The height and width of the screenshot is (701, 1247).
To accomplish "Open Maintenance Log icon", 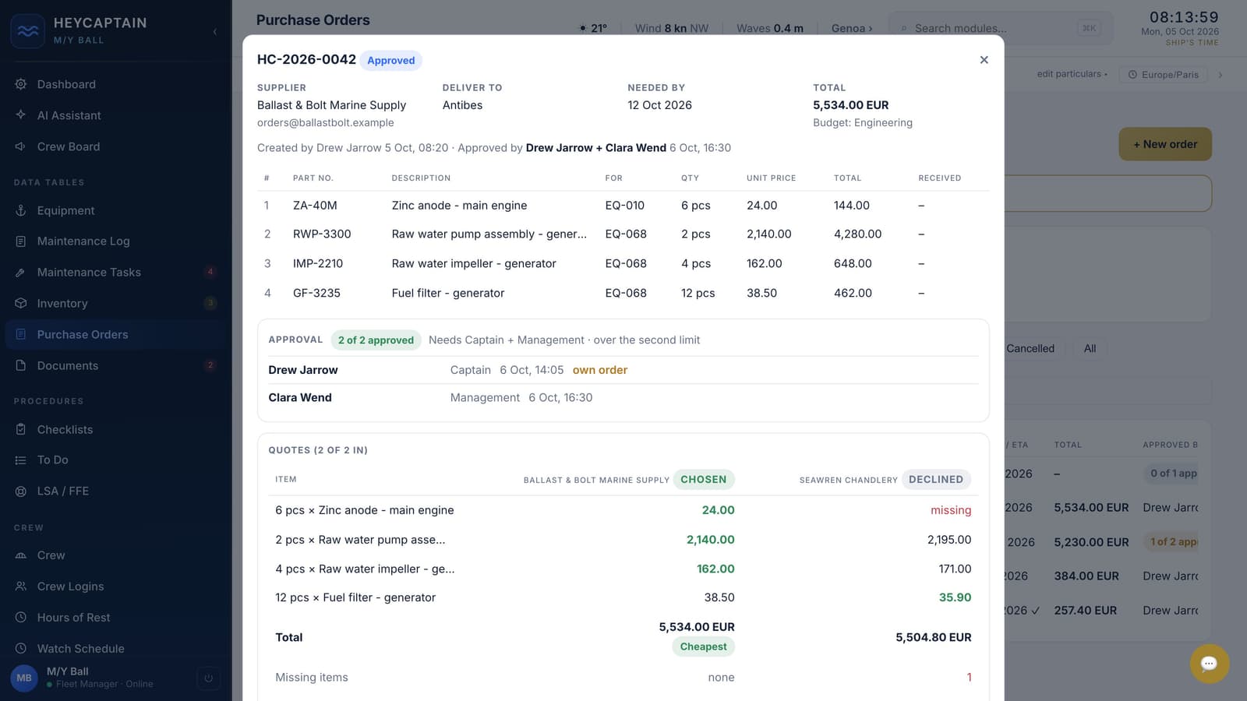I will point(21,241).
